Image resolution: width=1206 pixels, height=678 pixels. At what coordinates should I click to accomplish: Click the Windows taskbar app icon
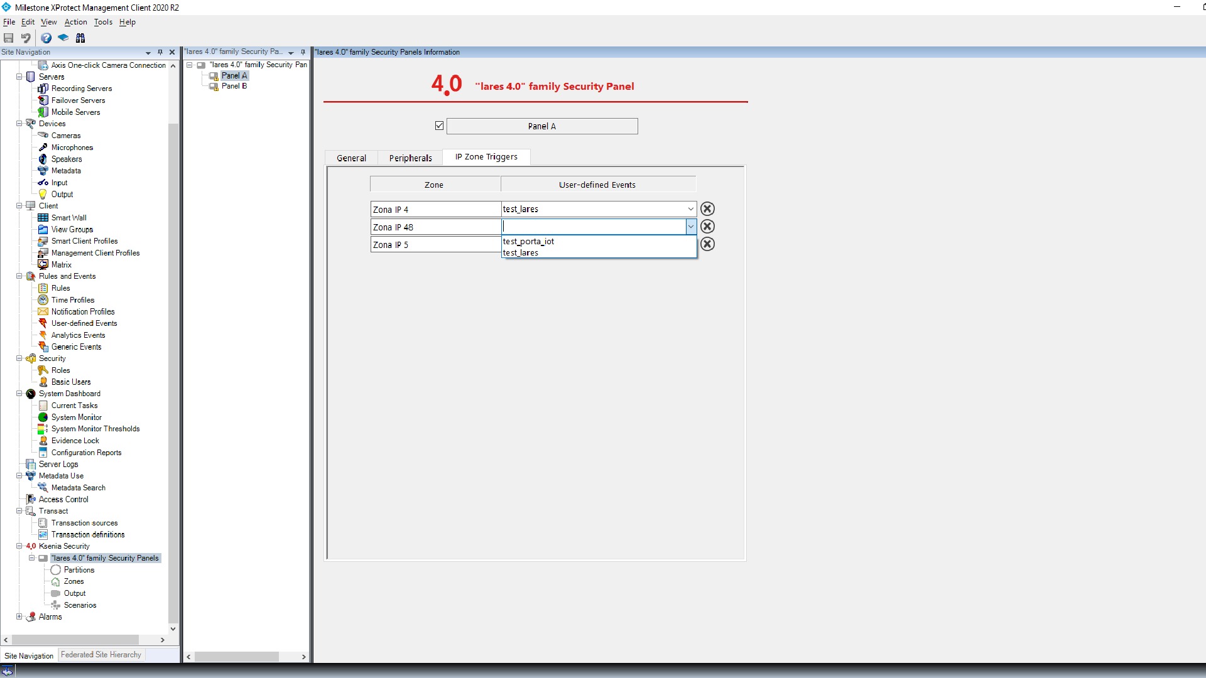(8, 671)
